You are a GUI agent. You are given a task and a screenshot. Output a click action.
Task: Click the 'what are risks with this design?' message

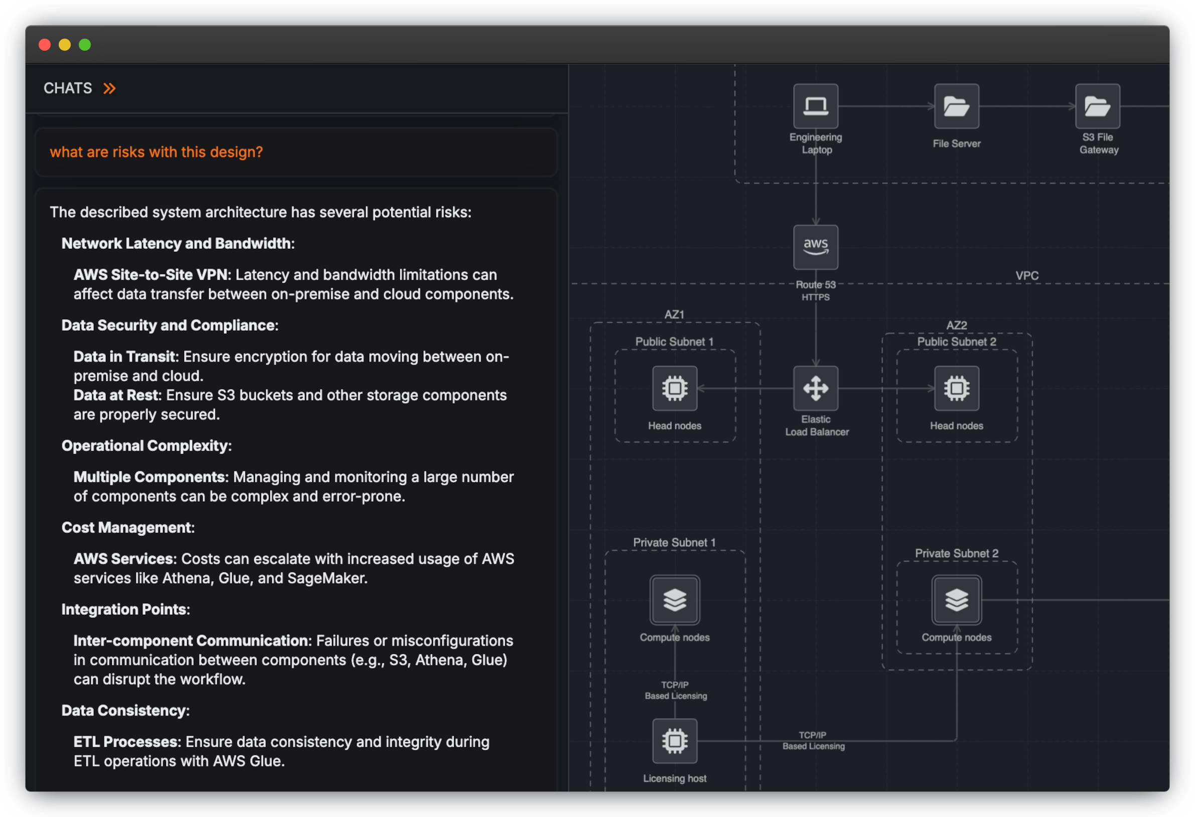(x=157, y=152)
